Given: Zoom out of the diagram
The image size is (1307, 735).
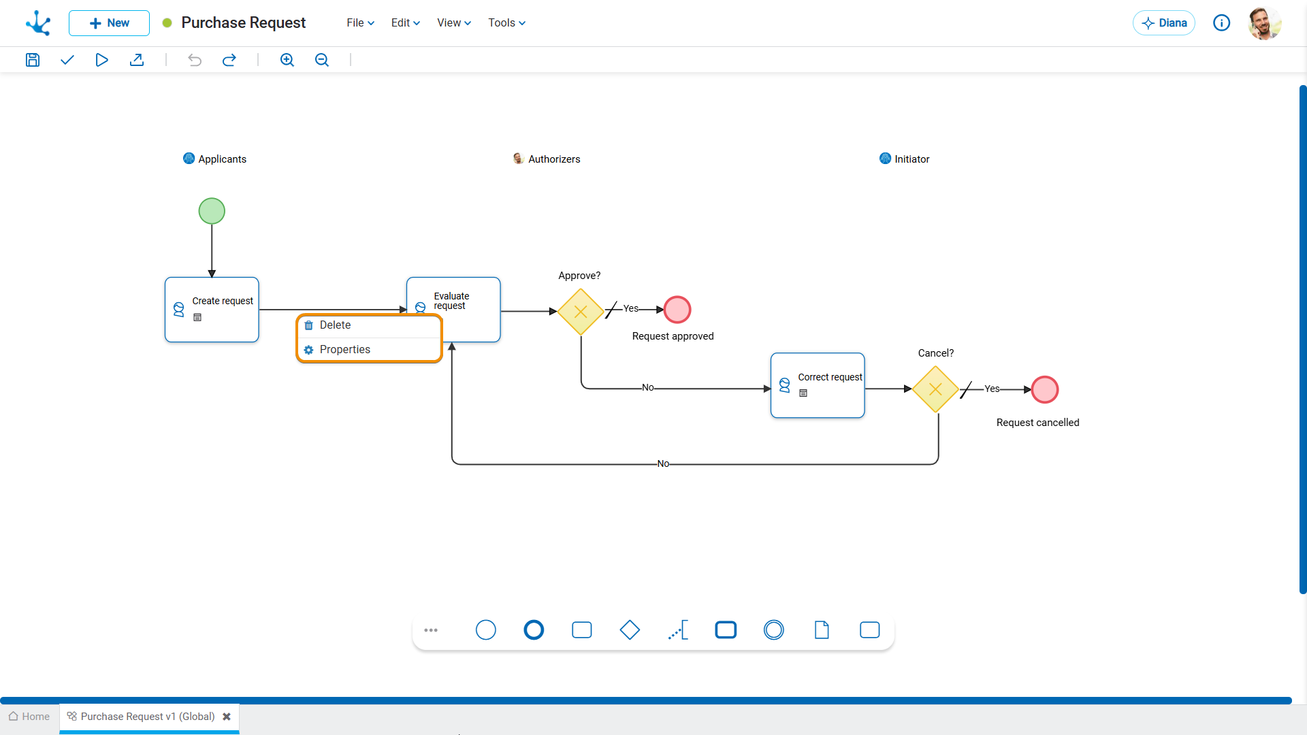Looking at the screenshot, I should pos(322,60).
